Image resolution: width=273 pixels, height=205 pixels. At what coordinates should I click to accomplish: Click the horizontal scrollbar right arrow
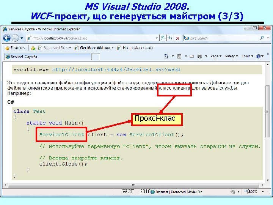[x=262, y=185]
